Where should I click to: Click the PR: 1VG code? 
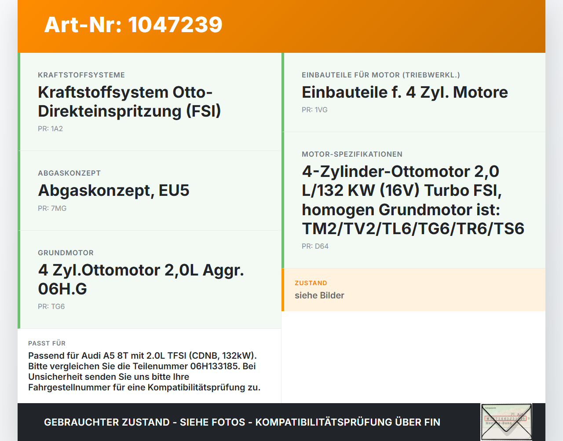coord(314,110)
